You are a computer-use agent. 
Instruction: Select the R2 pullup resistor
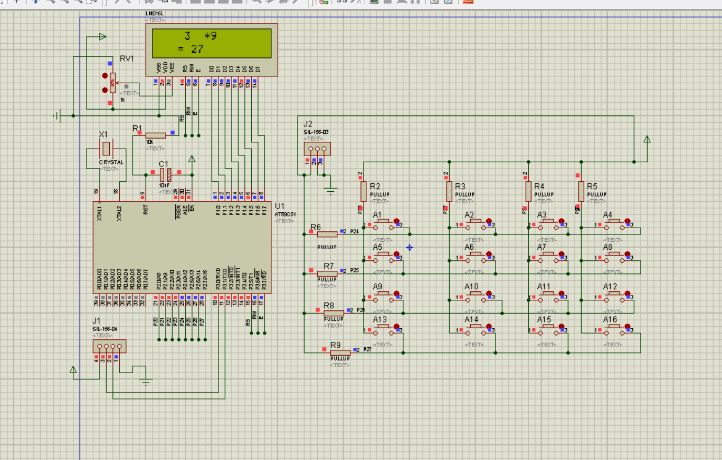(x=363, y=191)
